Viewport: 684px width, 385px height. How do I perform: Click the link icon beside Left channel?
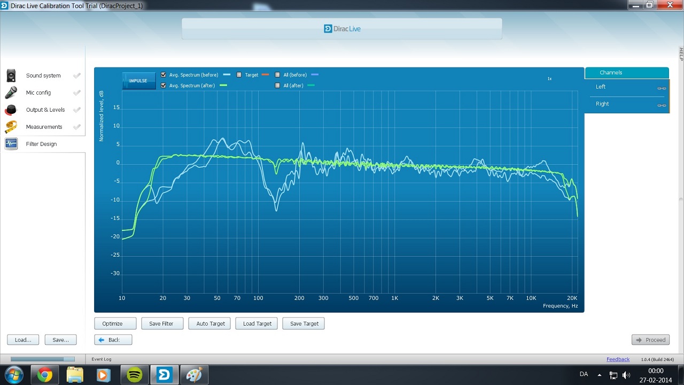662,88
